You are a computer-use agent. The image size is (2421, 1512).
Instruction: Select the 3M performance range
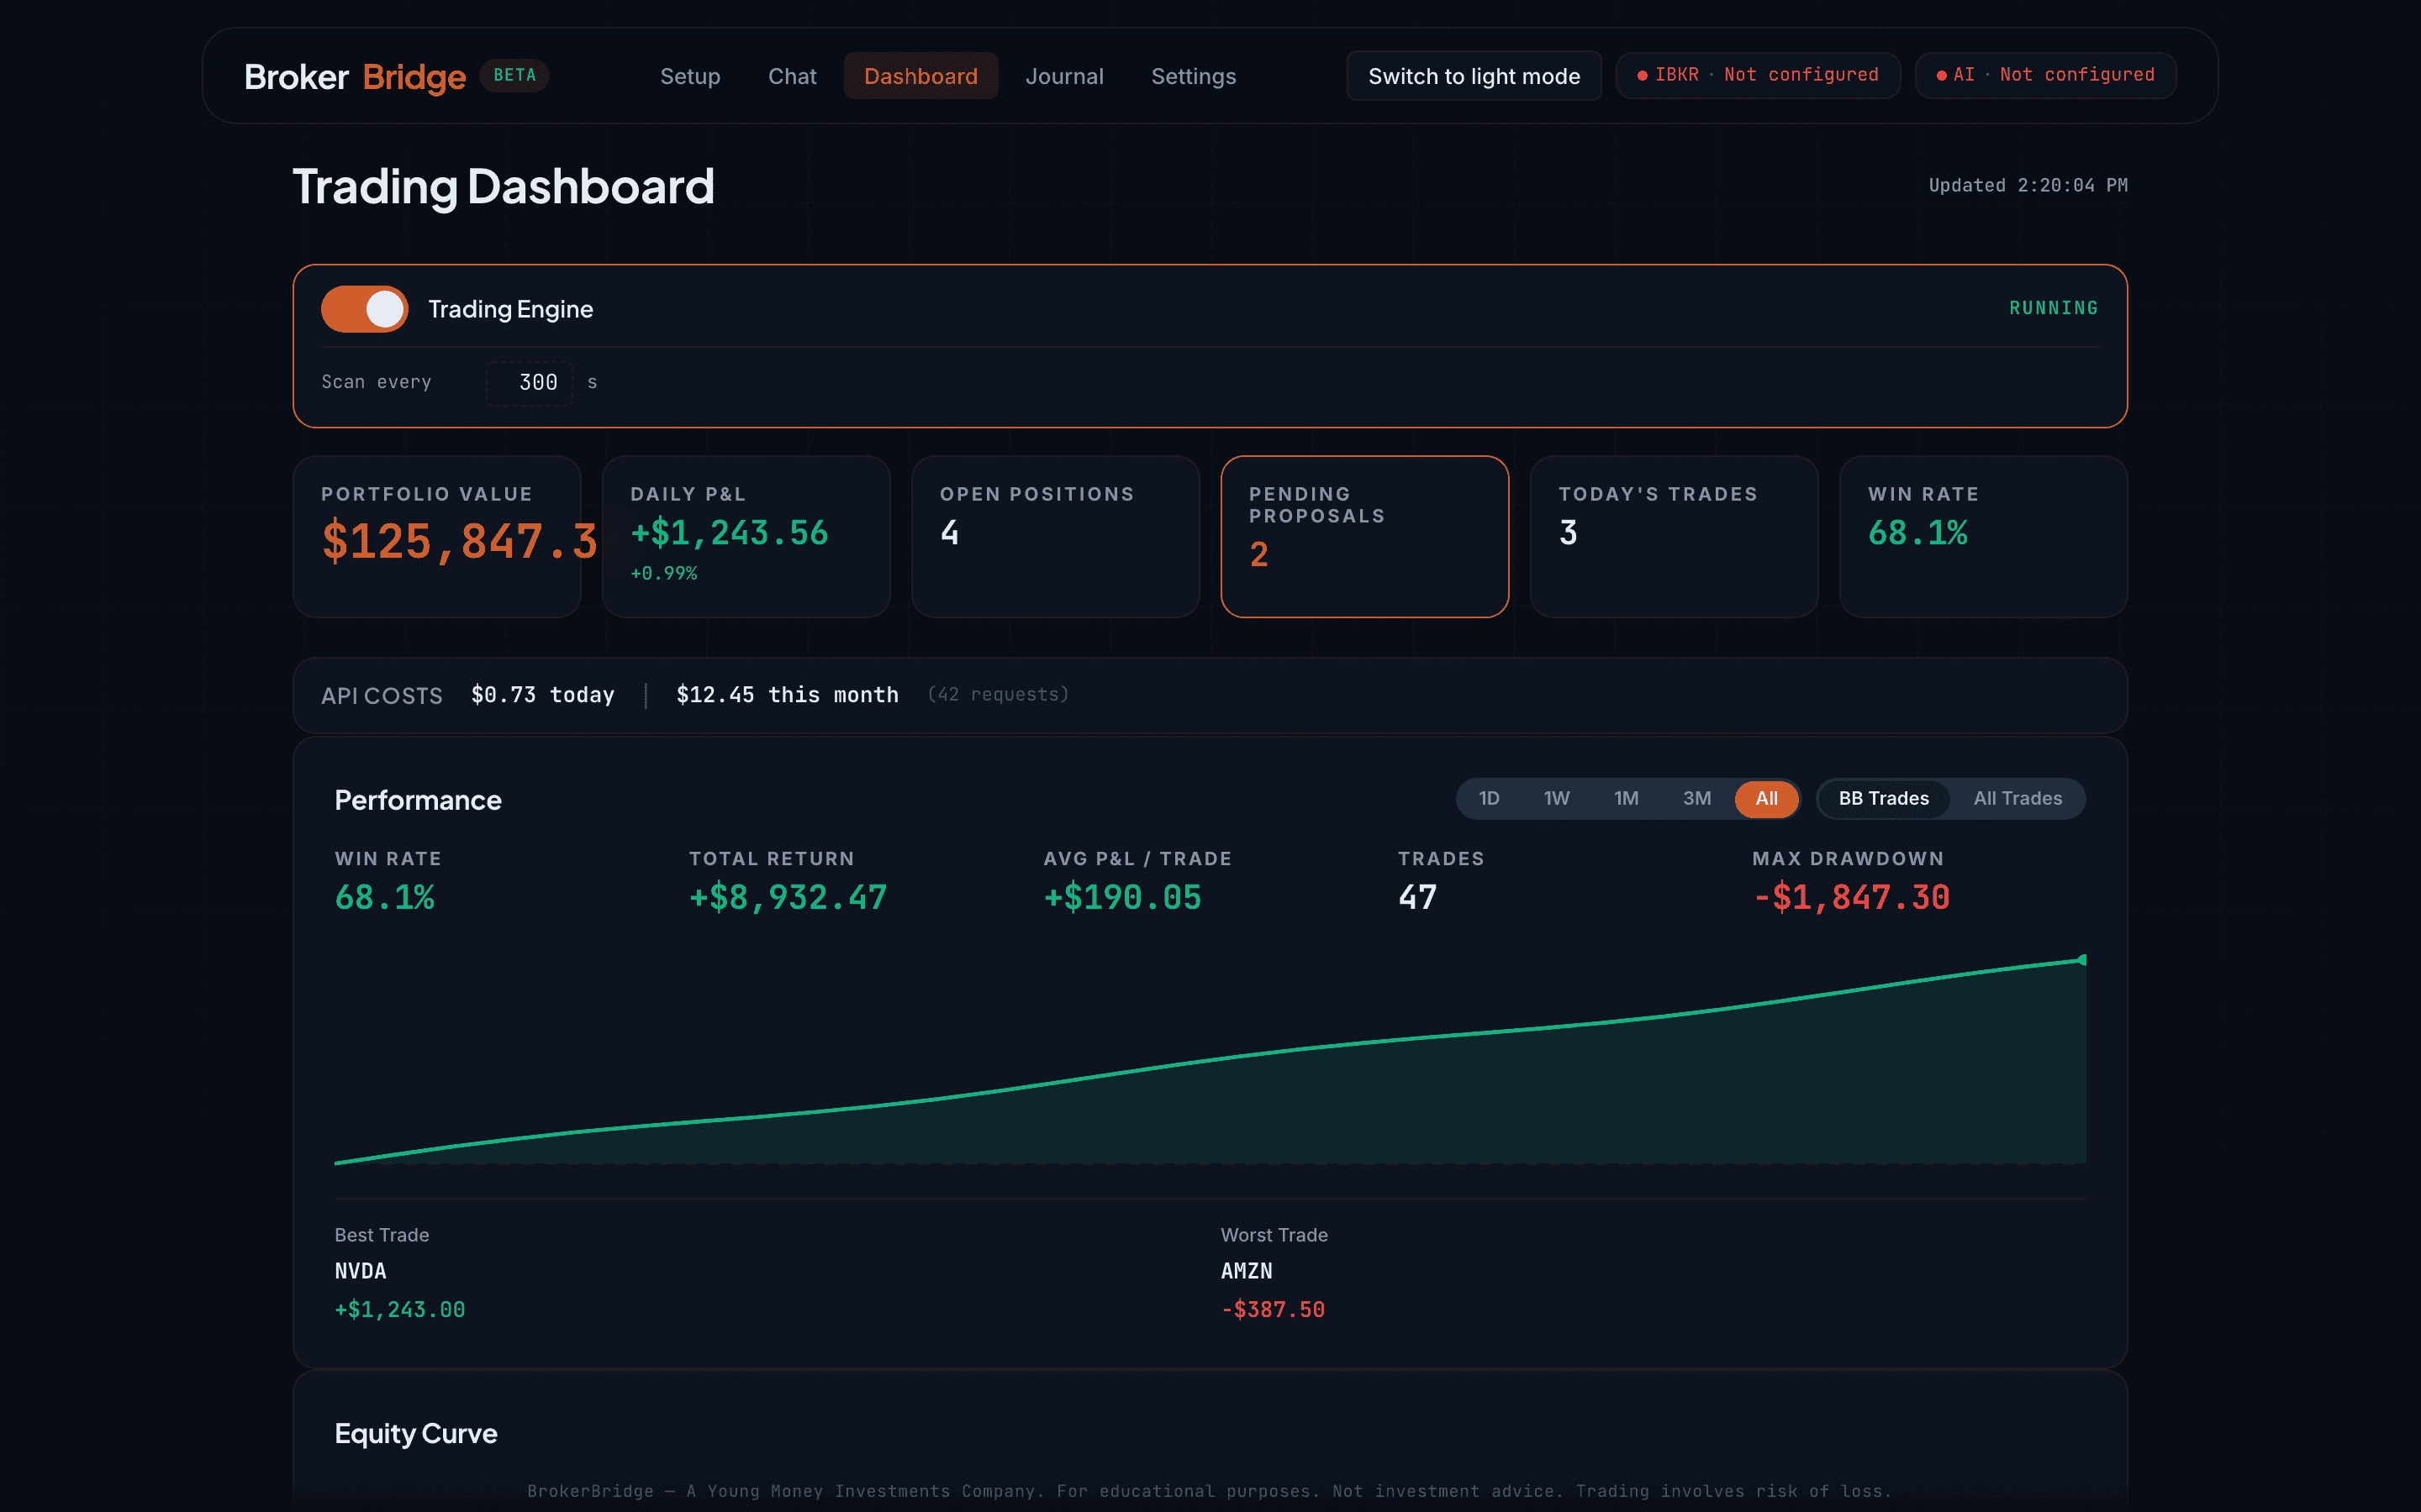[x=1696, y=798]
